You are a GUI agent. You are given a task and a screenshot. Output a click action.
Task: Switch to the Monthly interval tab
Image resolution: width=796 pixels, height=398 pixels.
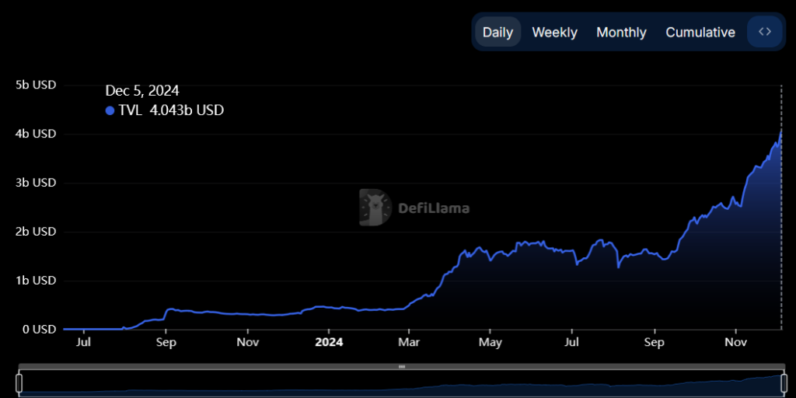[x=621, y=32]
